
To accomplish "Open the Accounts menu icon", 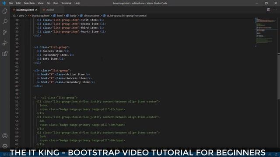I will point(5,136).
